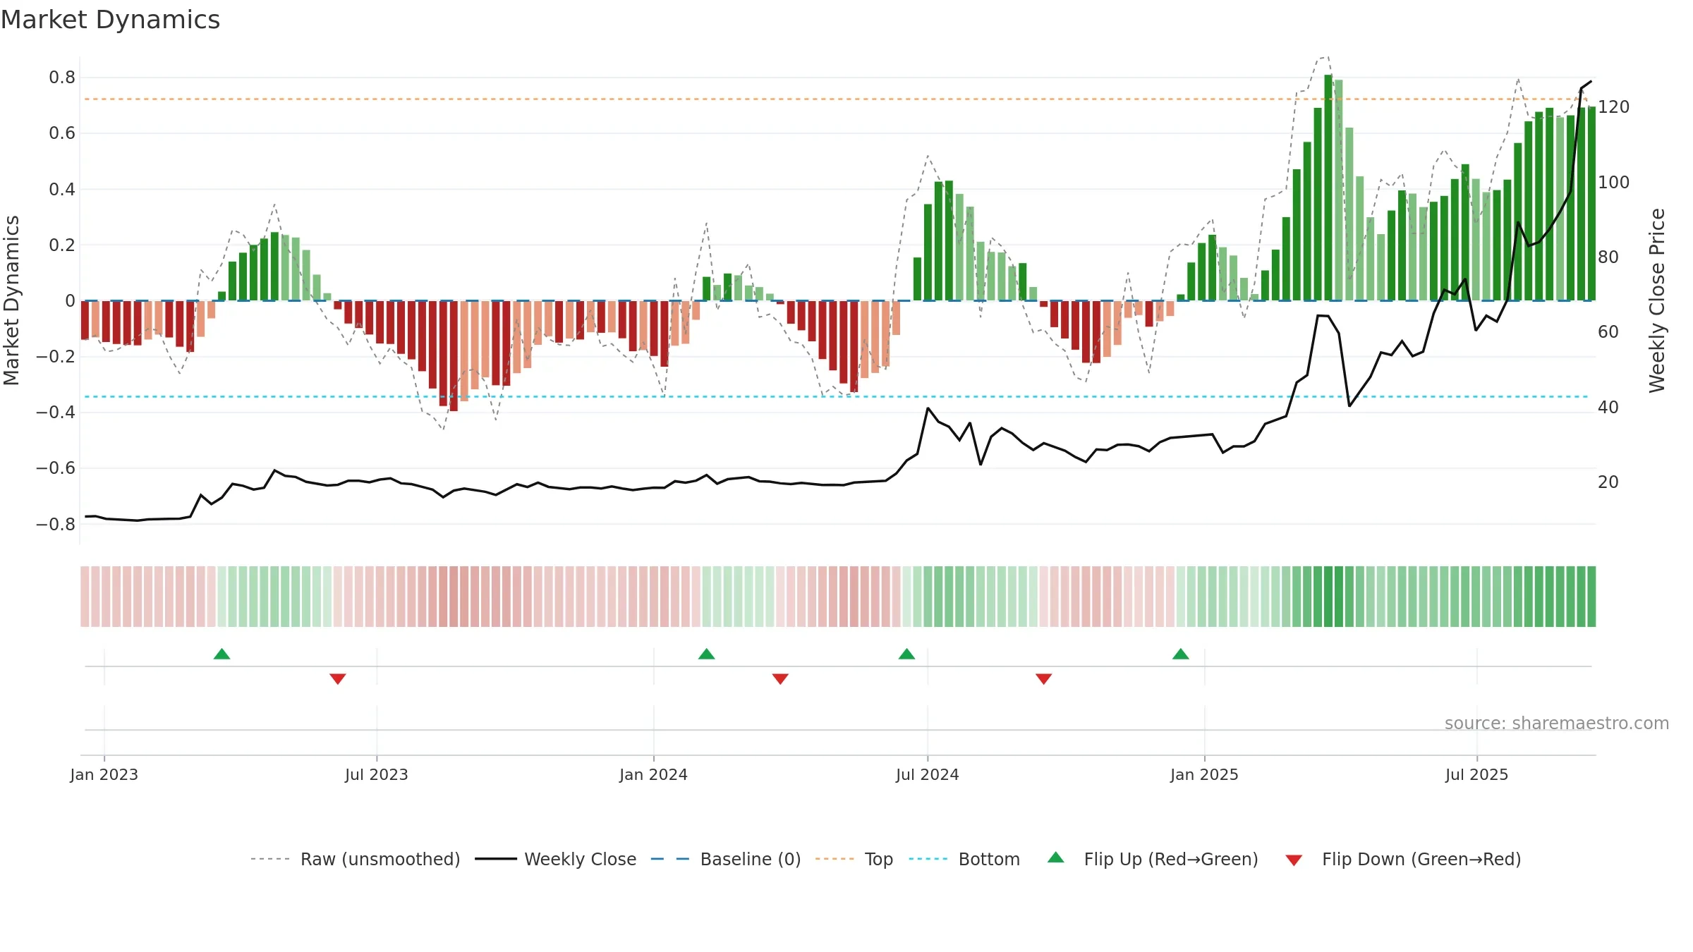Click the Jul 2025 axis label

coord(1477,774)
